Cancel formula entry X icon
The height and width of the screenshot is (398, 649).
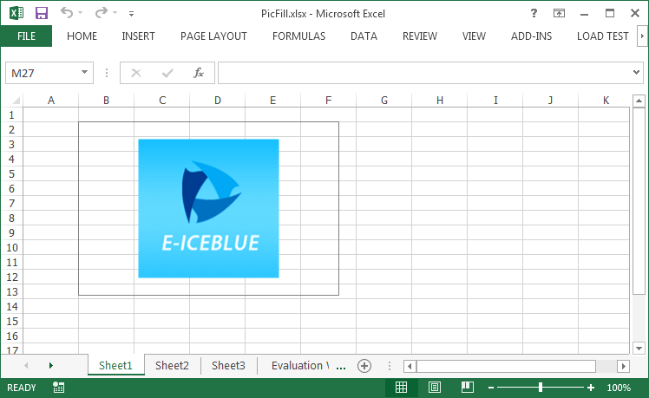click(x=135, y=73)
